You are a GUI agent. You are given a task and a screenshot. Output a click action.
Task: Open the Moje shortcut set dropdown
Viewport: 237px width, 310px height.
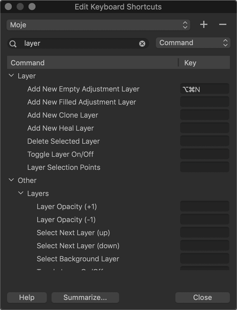tap(98, 25)
